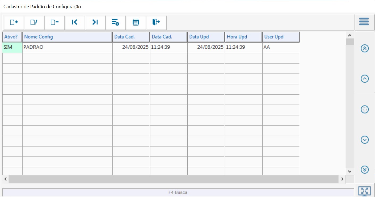
Task: Click the add list item icon
Action: coord(115,22)
